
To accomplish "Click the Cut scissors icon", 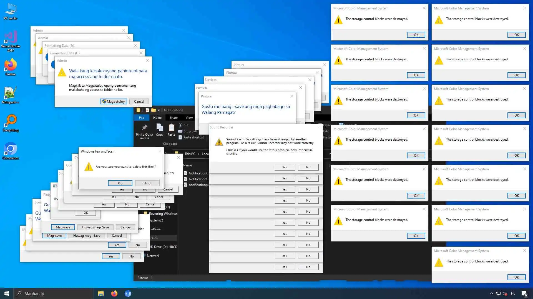I will point(181,125).
